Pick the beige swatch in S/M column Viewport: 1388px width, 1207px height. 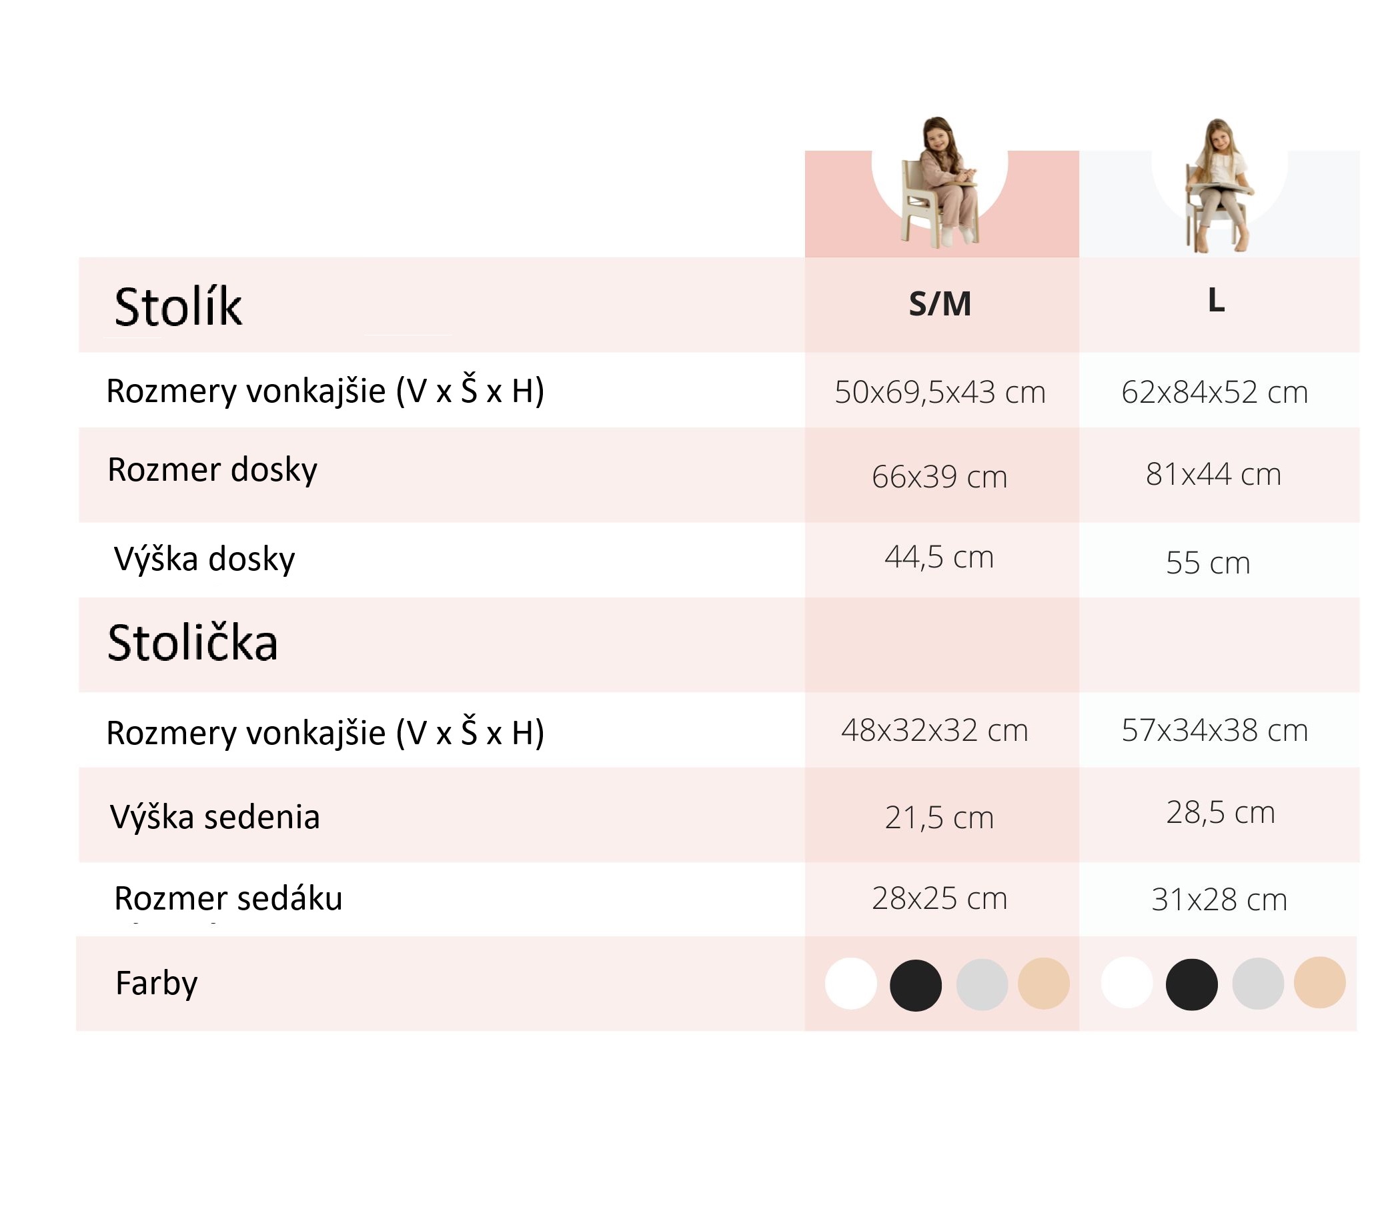pos(1044,984)
